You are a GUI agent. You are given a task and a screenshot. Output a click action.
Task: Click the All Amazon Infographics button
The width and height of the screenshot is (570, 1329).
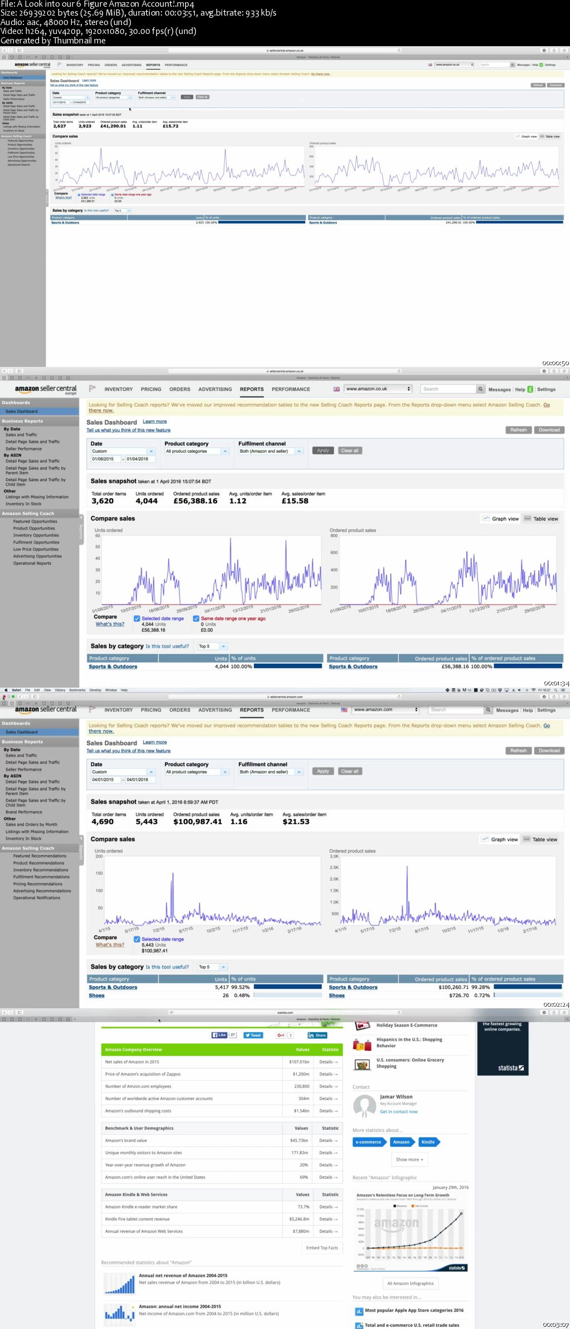(410, 1283)
